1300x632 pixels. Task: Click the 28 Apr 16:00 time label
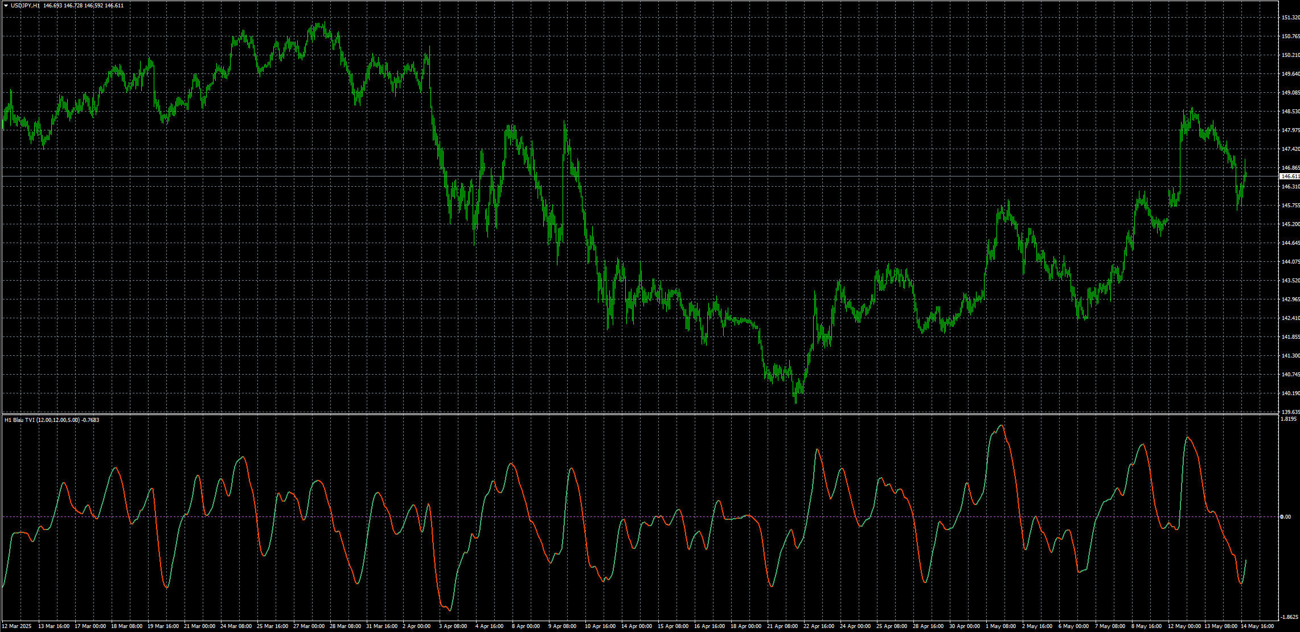click(x=928, y=626)
